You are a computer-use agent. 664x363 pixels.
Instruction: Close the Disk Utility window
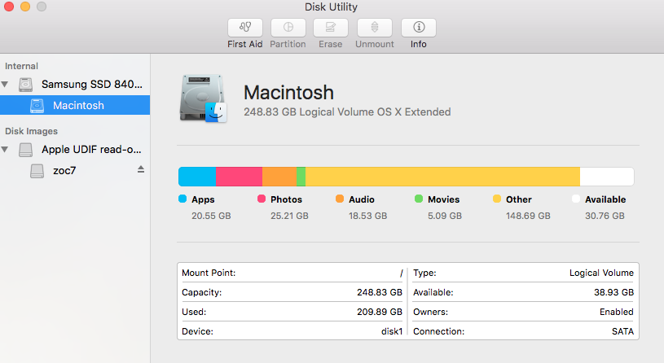point(9,7)
